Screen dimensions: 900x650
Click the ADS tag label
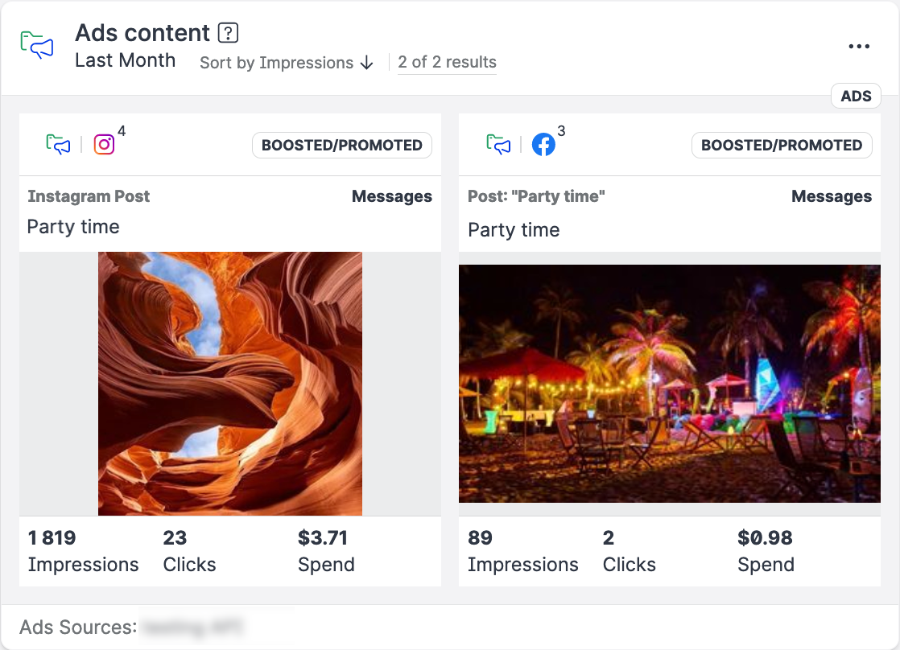(856, 97)
